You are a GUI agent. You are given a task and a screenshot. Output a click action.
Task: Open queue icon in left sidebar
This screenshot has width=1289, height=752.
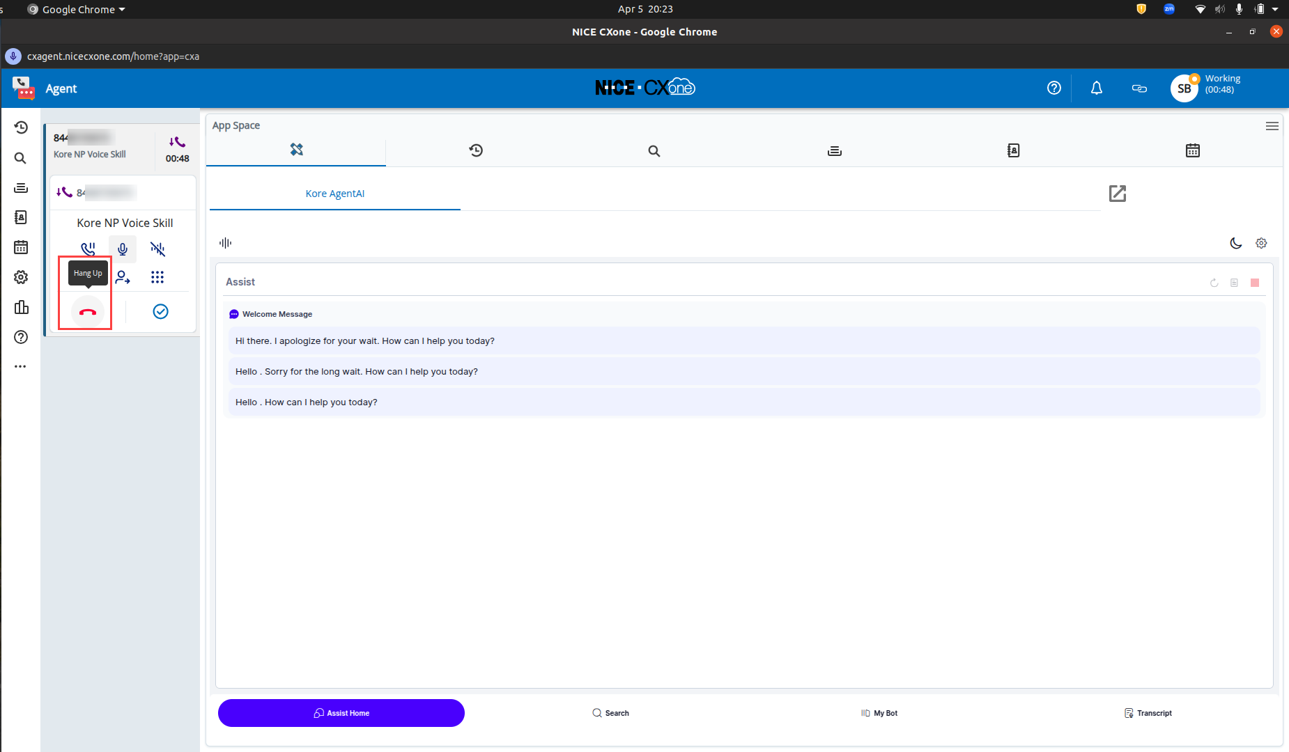click(21, 188)
